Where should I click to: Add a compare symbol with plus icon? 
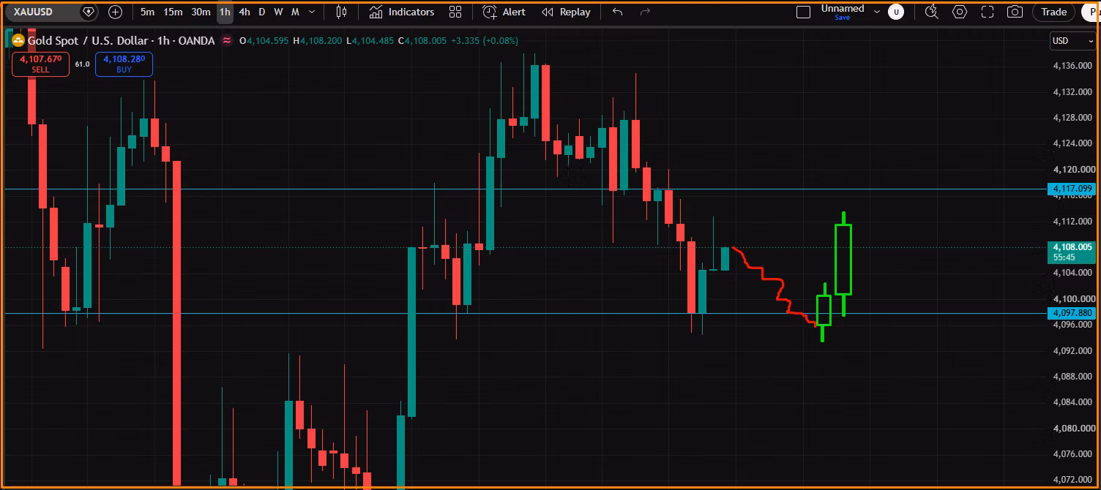pyautogui.click(x=115, y=12)
